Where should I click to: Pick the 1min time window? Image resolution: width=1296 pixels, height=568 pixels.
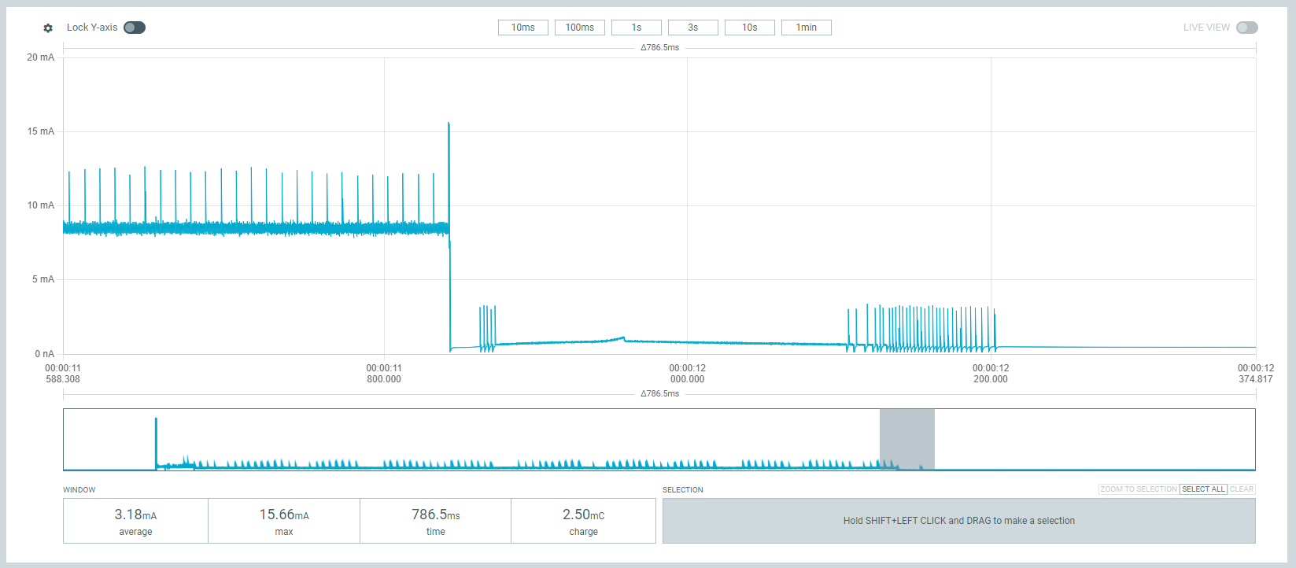click(807, 28)
